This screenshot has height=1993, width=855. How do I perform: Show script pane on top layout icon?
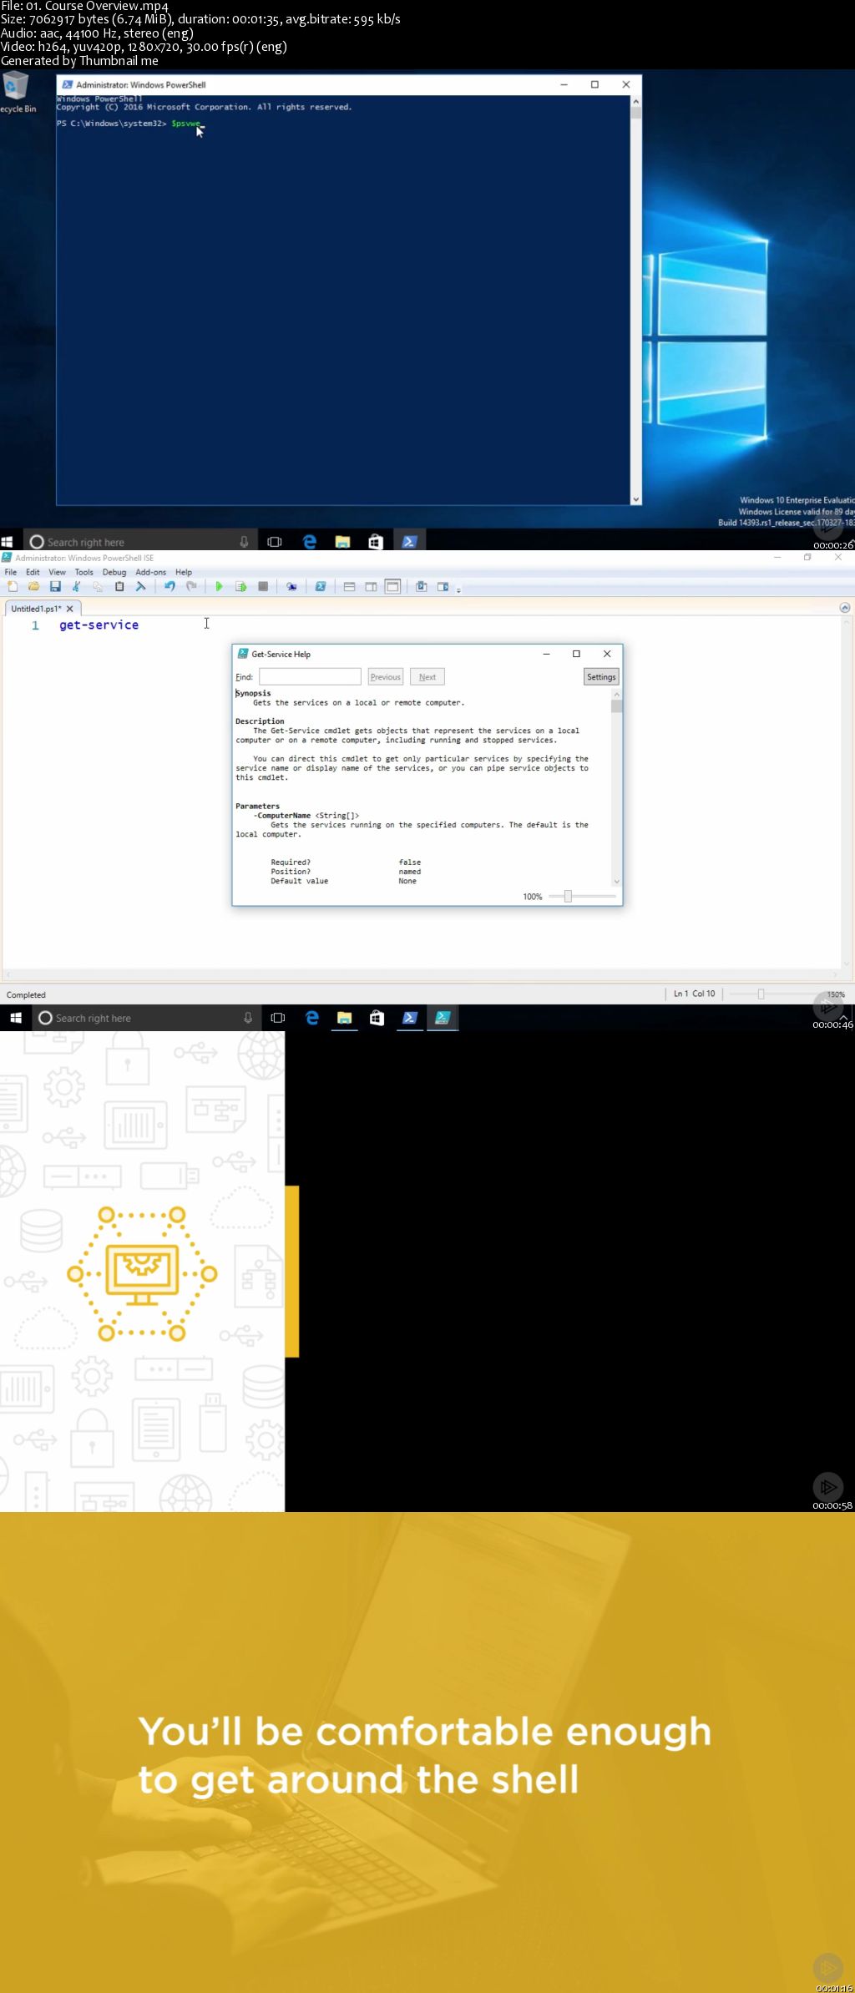[349, 587]
